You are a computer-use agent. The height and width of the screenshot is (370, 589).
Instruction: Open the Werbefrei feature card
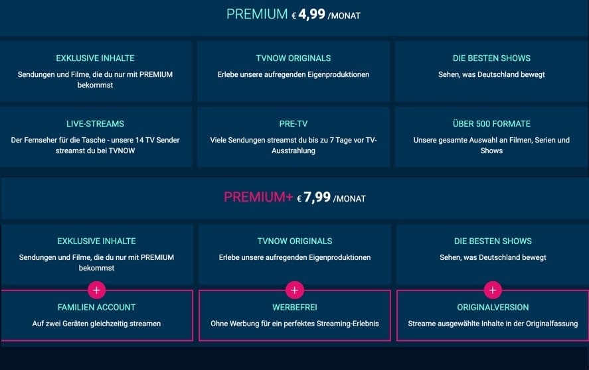pyautogui.click(x=295, y=316)
